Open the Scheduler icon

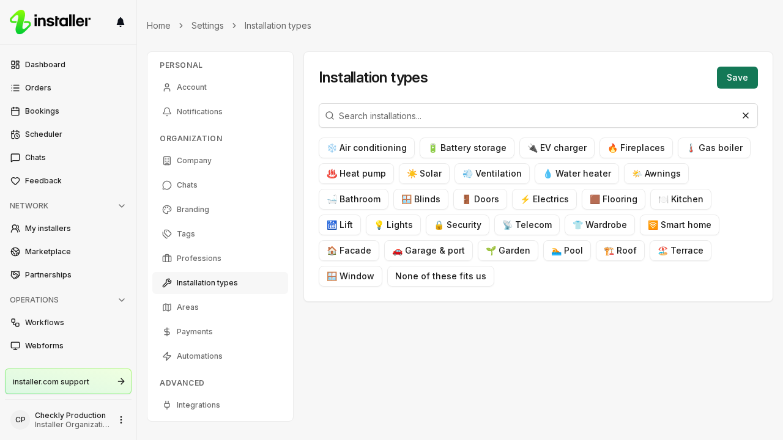(15, 134)
